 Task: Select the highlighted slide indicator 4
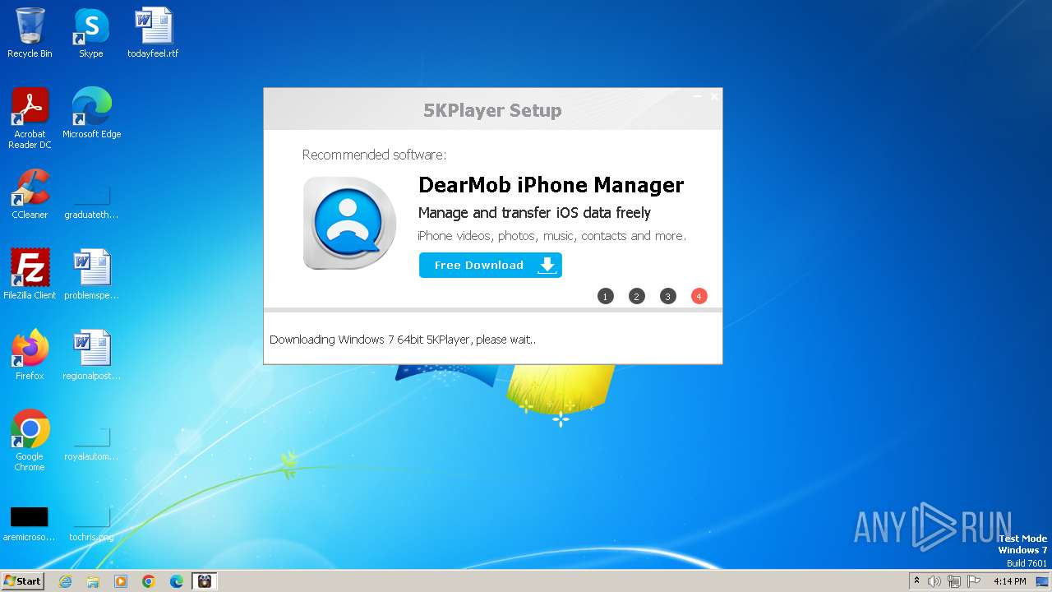click(699, 296)
